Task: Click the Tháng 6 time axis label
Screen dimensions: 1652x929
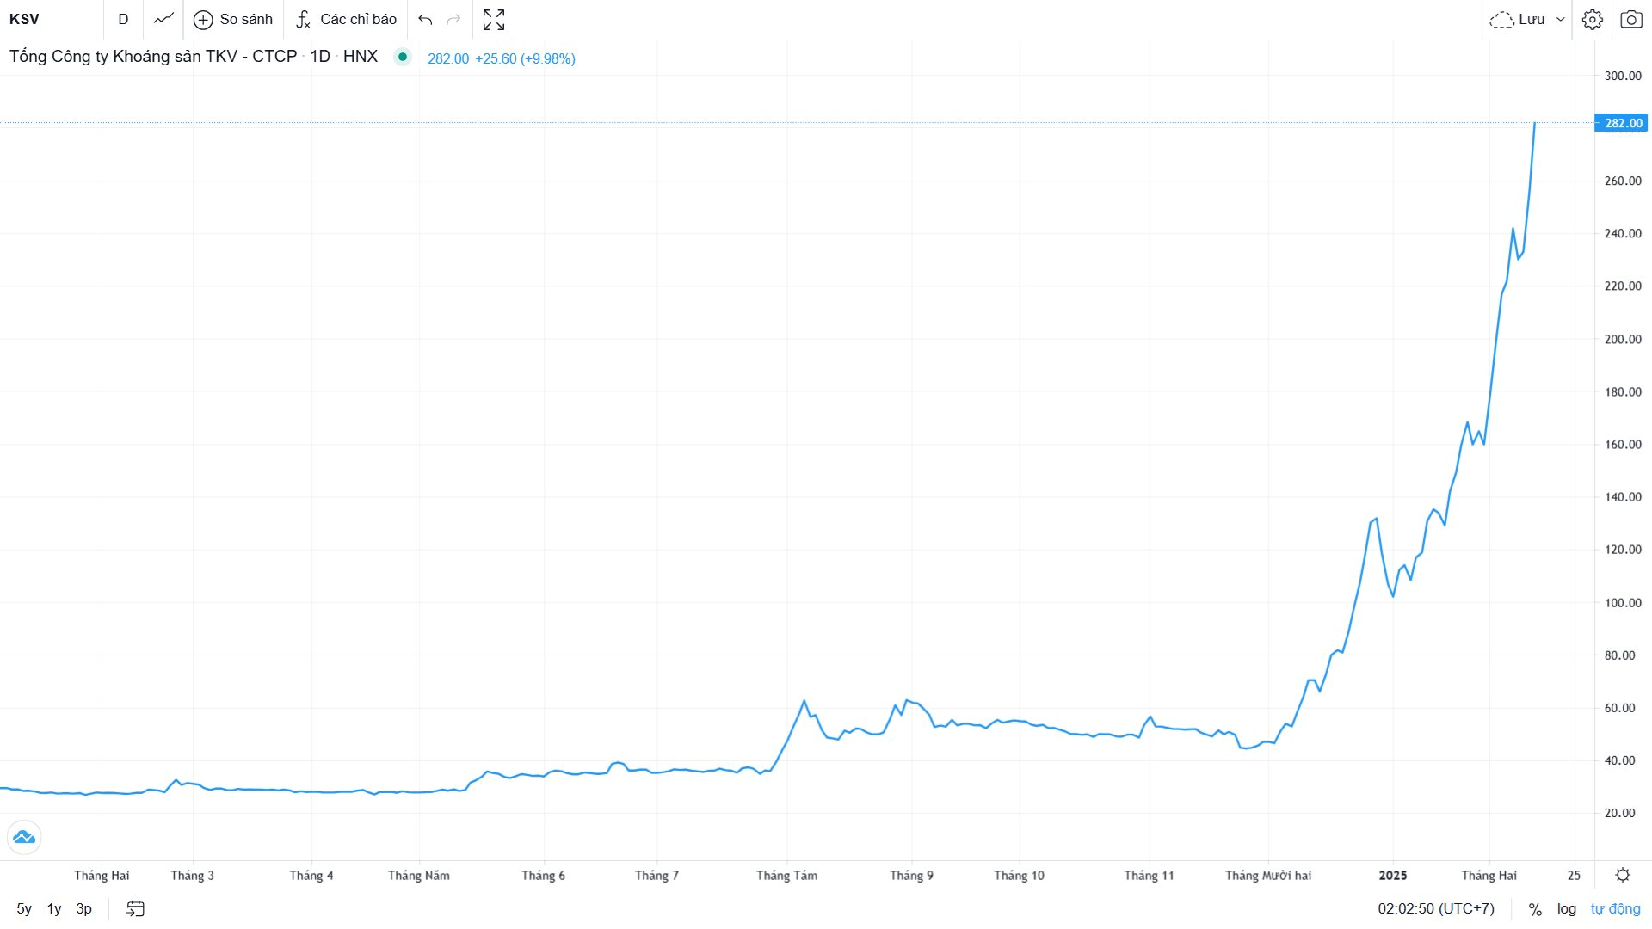Action: (543, 876)
